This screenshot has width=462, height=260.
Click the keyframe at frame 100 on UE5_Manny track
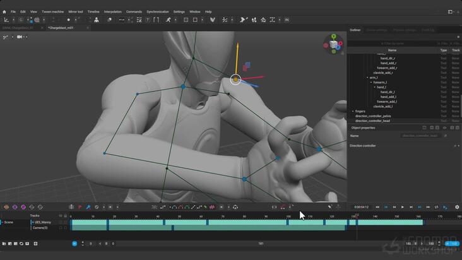tap(288, 222)
